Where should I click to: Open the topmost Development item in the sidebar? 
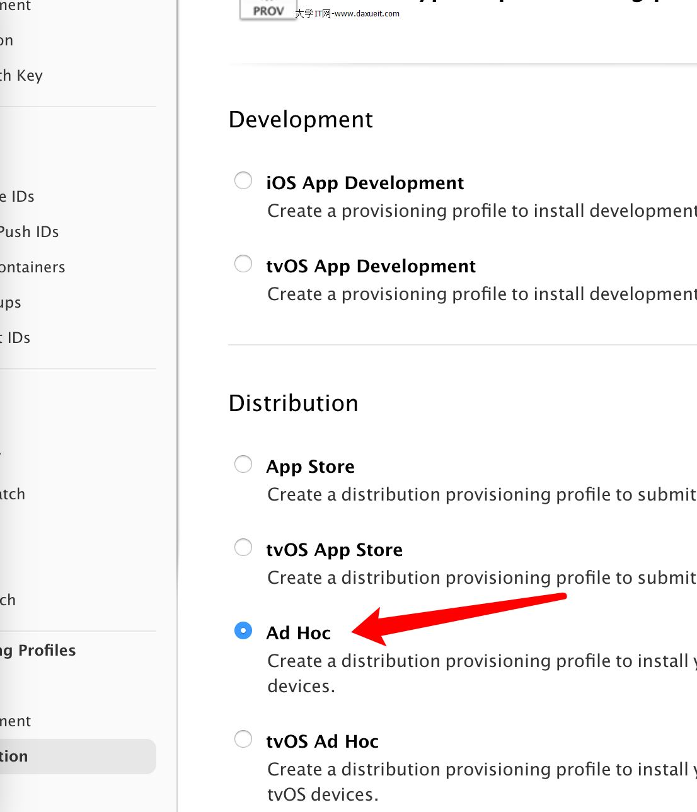coord(16,6)
